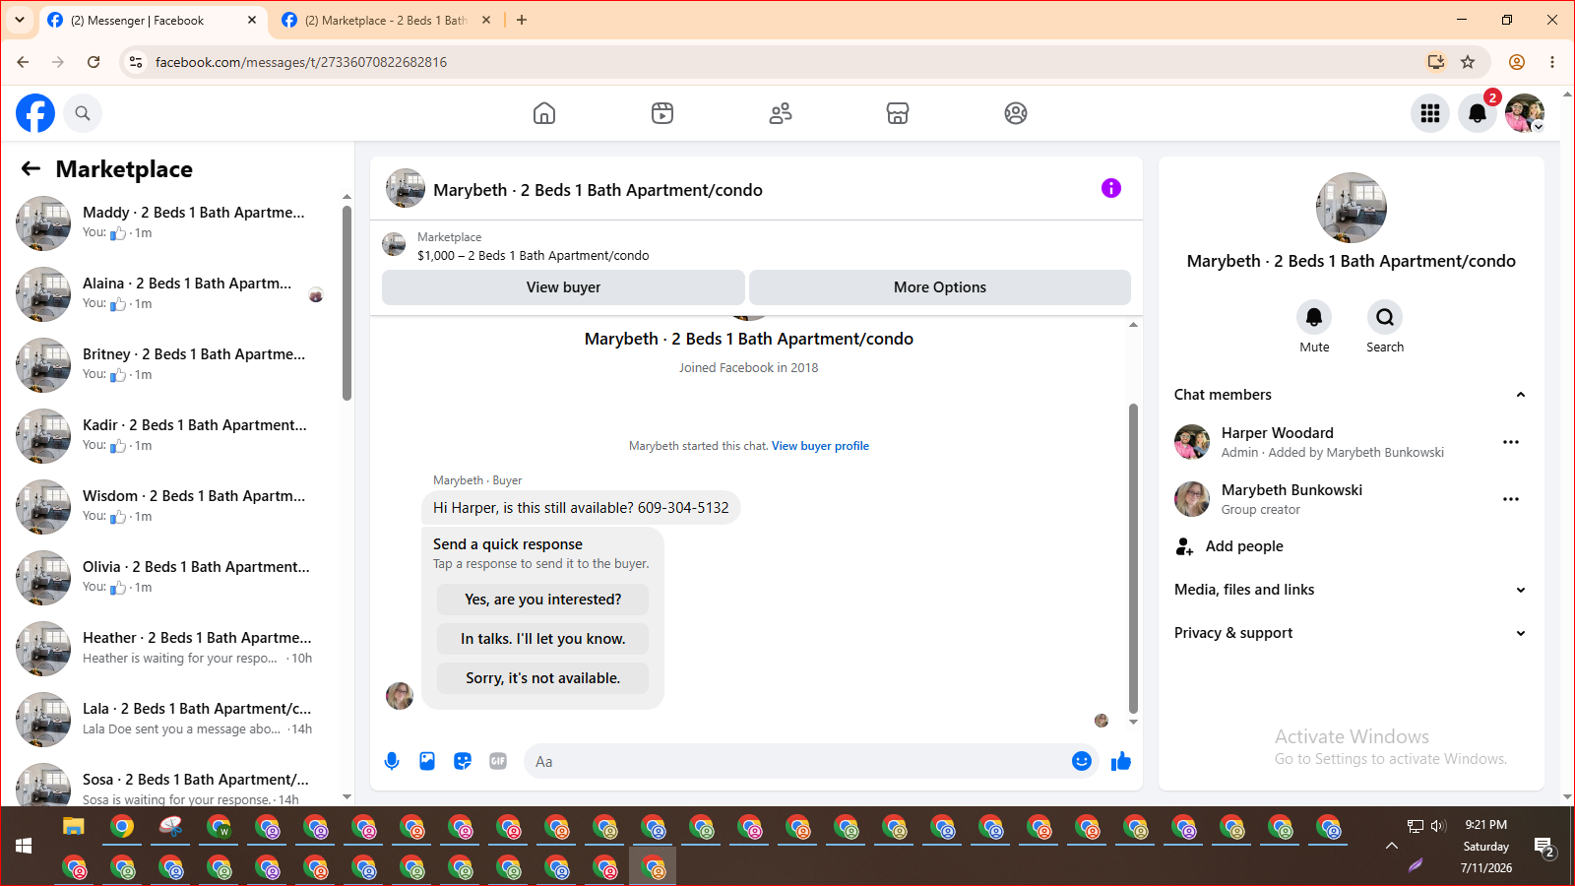The width and height of the screenshot is (1575, 886).
Task: Open the emoji picker in message box
Action: 1082,761
